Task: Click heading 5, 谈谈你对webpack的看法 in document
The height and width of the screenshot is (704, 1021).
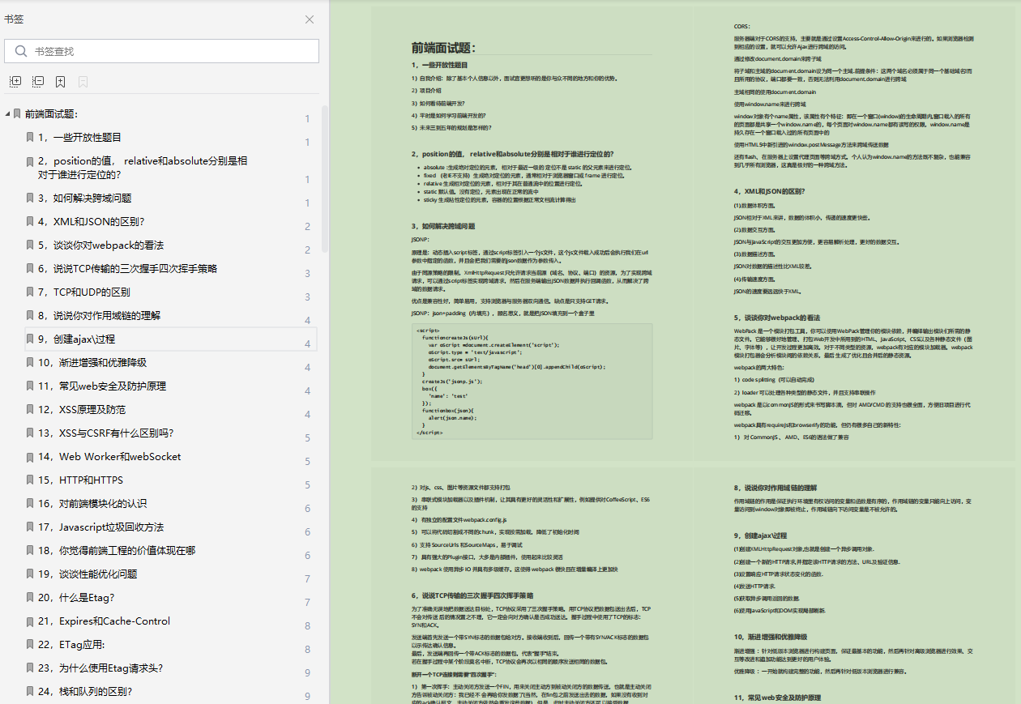Action: [777, 318]
